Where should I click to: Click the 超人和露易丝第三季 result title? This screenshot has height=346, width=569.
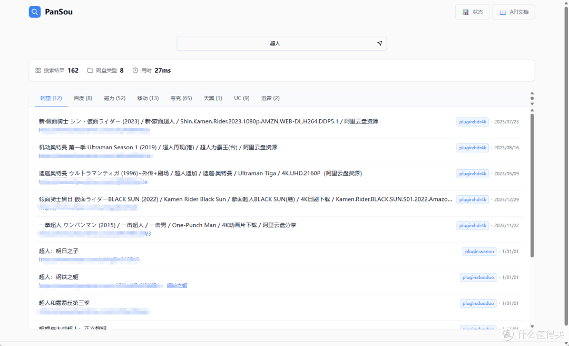tap(64, 303)
